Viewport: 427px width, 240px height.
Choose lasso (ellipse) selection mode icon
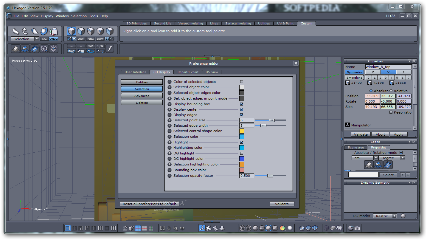(112, 39)
